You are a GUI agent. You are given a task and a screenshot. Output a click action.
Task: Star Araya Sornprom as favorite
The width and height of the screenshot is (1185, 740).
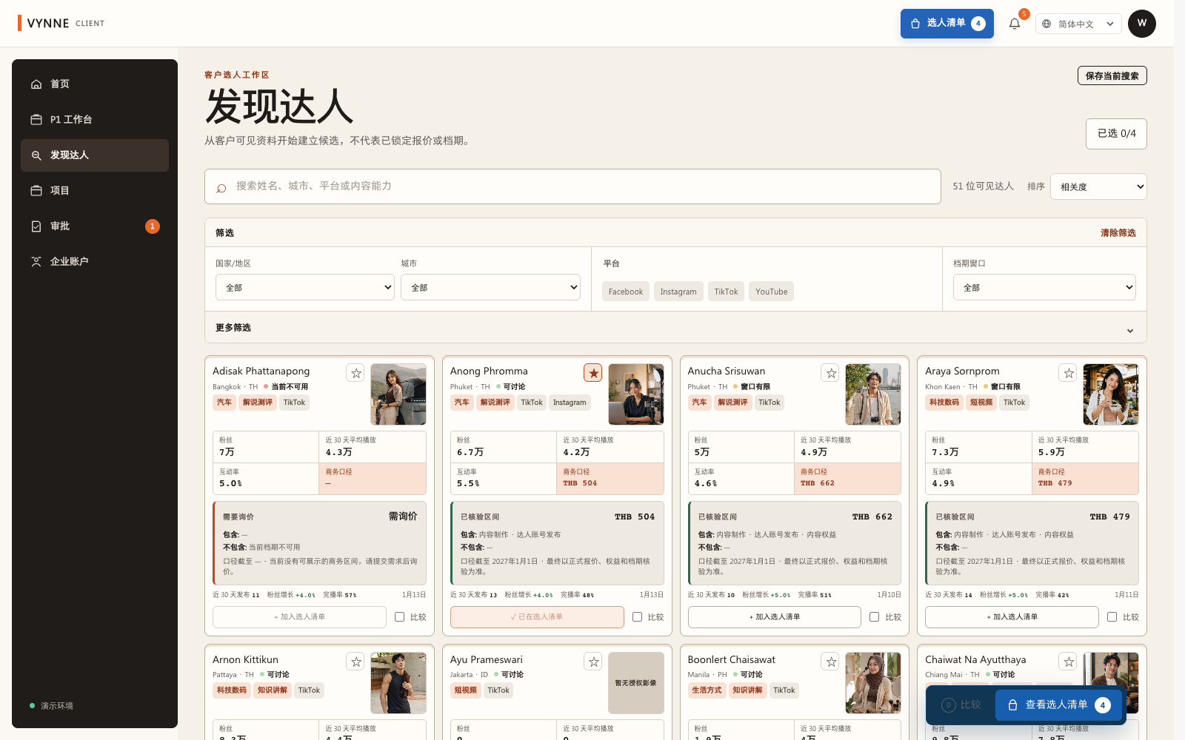click(x=1069, y=373)
